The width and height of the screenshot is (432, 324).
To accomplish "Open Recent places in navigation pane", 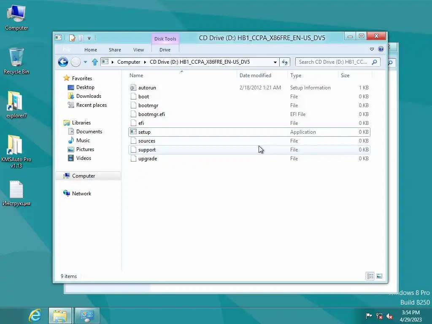I will [x=91, y=105].
